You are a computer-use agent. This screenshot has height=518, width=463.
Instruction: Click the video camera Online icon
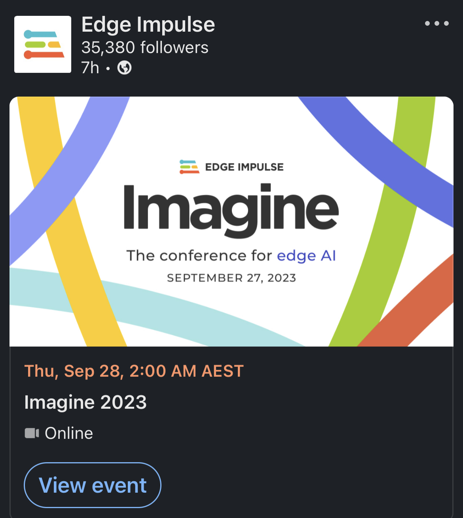[32, 433]
